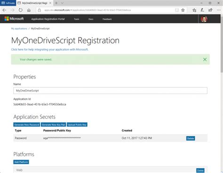Open the user profile avatar
223x173 pixels.
point(204,19)
